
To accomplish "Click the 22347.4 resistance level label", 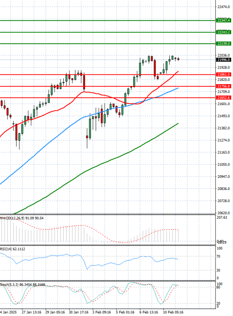I will (x=223, y=20).
